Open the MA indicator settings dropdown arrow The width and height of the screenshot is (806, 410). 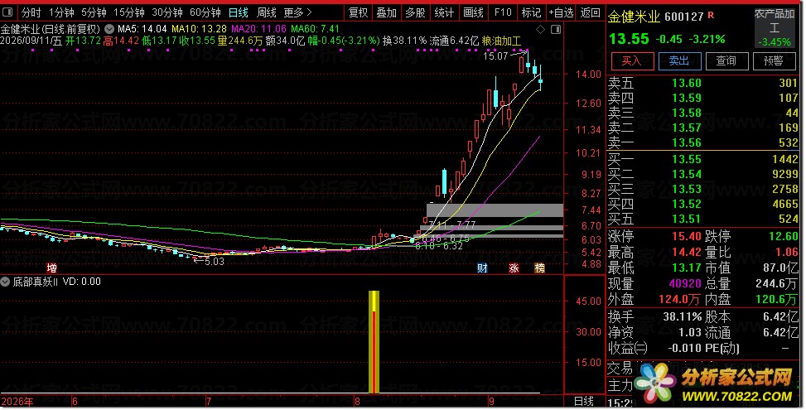(109, 29)
